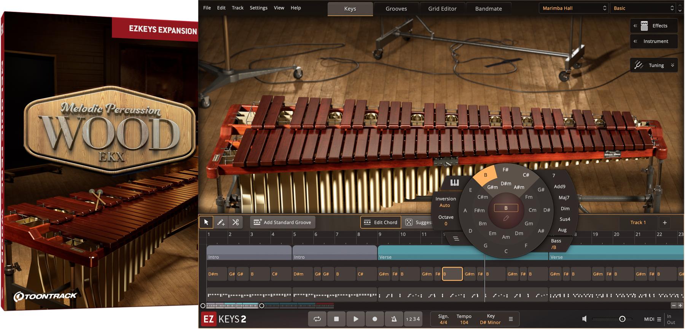Change the Octave 0 setting
Viewport: 685px width, 329px height.
[446, 220]
